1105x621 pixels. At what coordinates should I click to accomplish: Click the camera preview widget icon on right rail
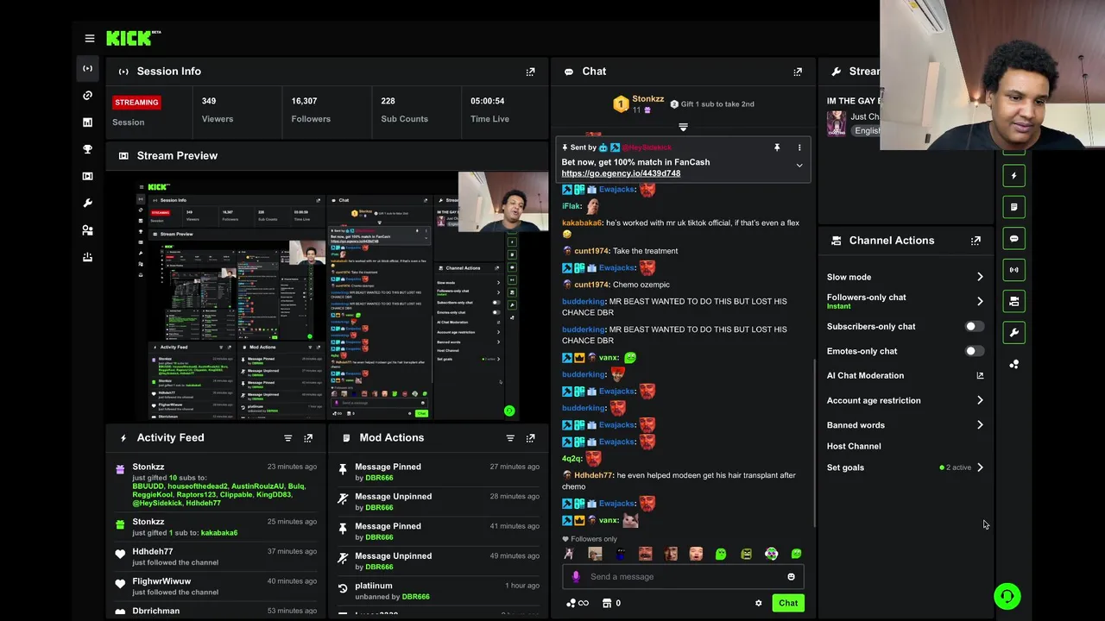pos(1014,301)
